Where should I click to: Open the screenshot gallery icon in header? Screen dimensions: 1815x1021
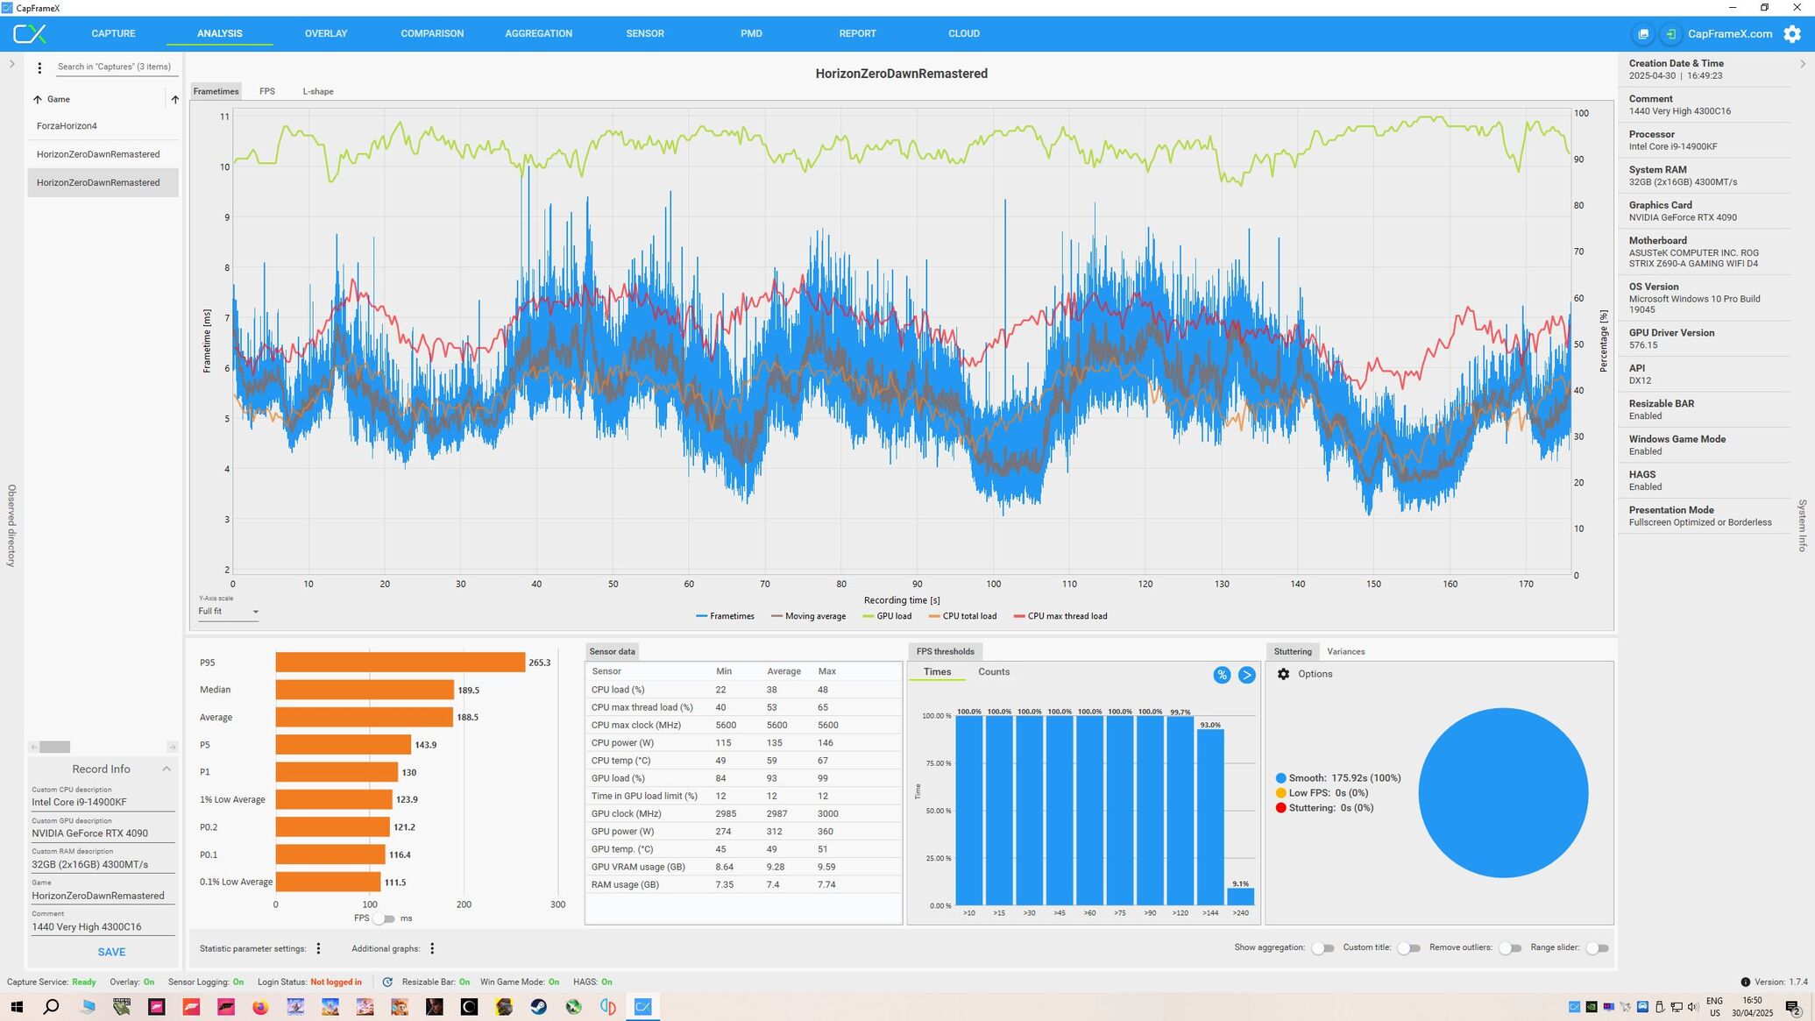[x=1643, y=34]
